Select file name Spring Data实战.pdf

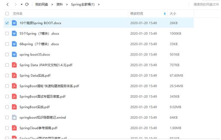click(35, 76)
